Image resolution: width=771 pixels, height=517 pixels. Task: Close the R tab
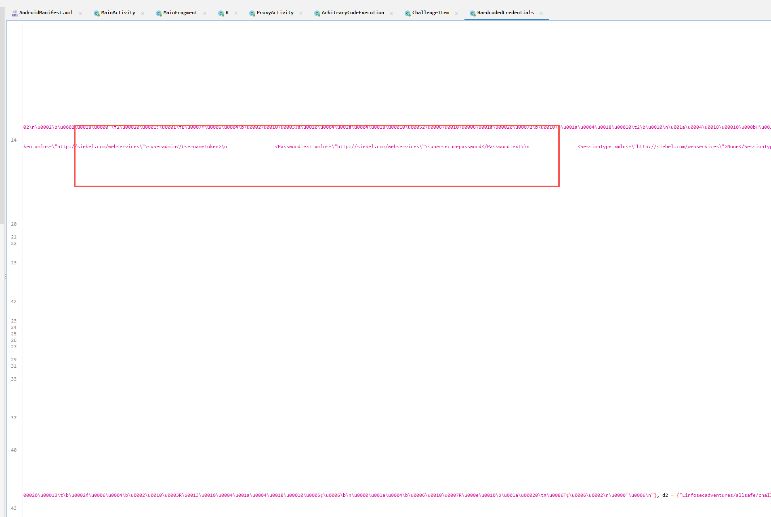click(x=236, y=13)
